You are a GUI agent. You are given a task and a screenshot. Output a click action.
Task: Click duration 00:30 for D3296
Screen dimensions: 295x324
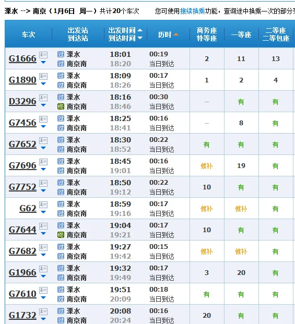coord(159,97)
